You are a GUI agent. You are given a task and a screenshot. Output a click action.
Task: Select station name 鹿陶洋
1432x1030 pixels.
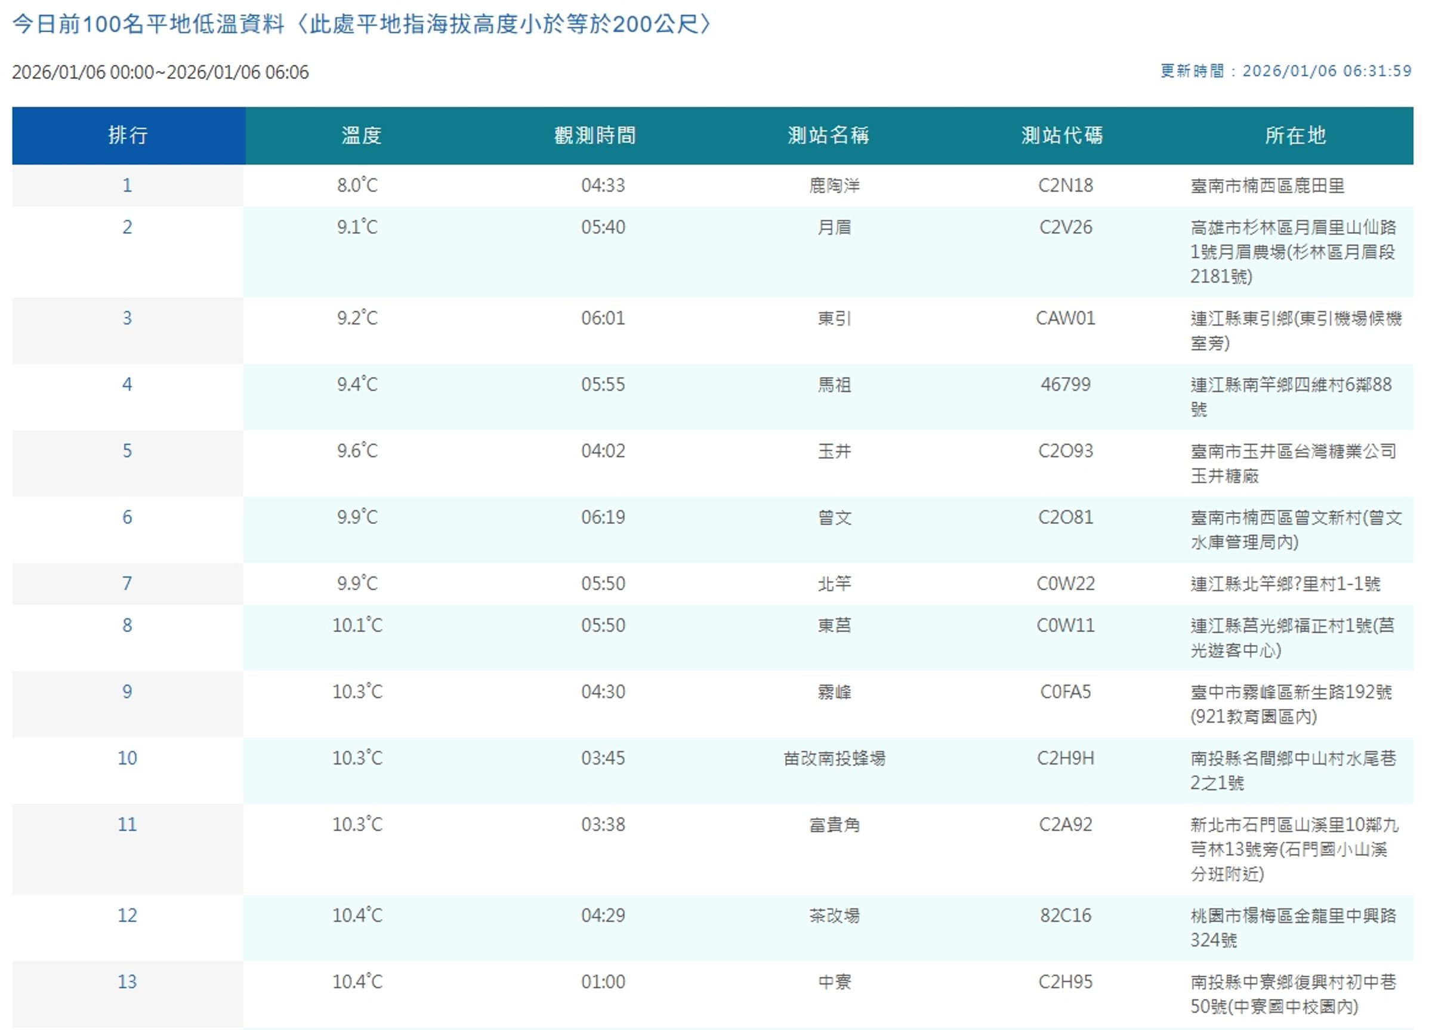(834, 185)
